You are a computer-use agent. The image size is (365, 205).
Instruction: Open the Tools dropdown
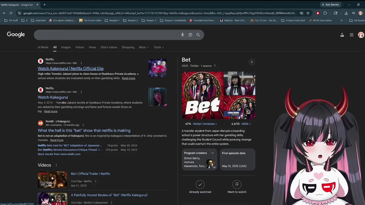[159, 47]
